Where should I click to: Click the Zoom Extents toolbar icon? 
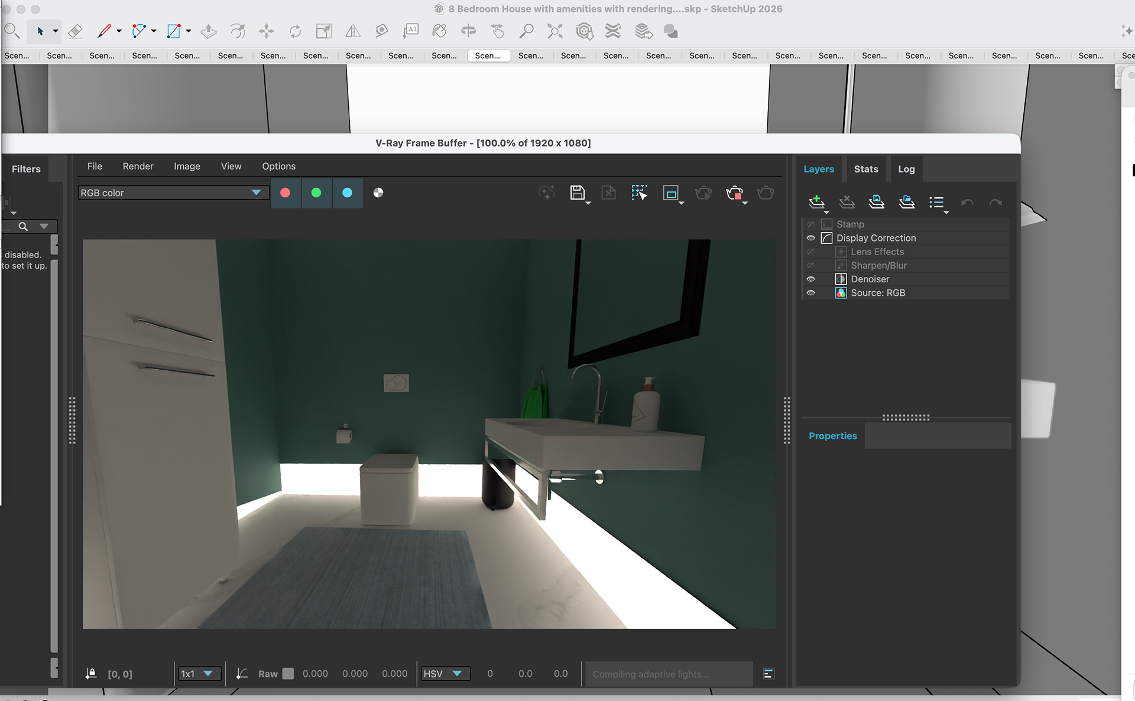[x=554, y=31]
